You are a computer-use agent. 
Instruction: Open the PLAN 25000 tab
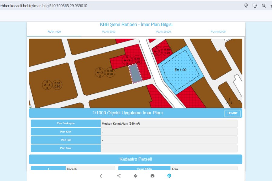click(x=164, y=32)
